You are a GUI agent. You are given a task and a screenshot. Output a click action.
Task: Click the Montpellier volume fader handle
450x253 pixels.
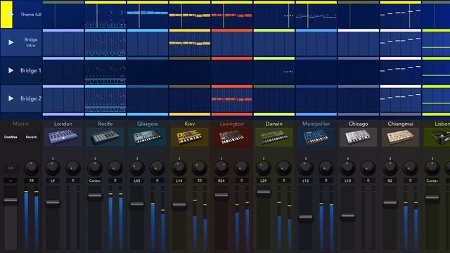[x=306, y=217]
